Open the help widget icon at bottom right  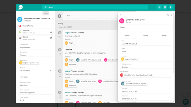point(185,101)
